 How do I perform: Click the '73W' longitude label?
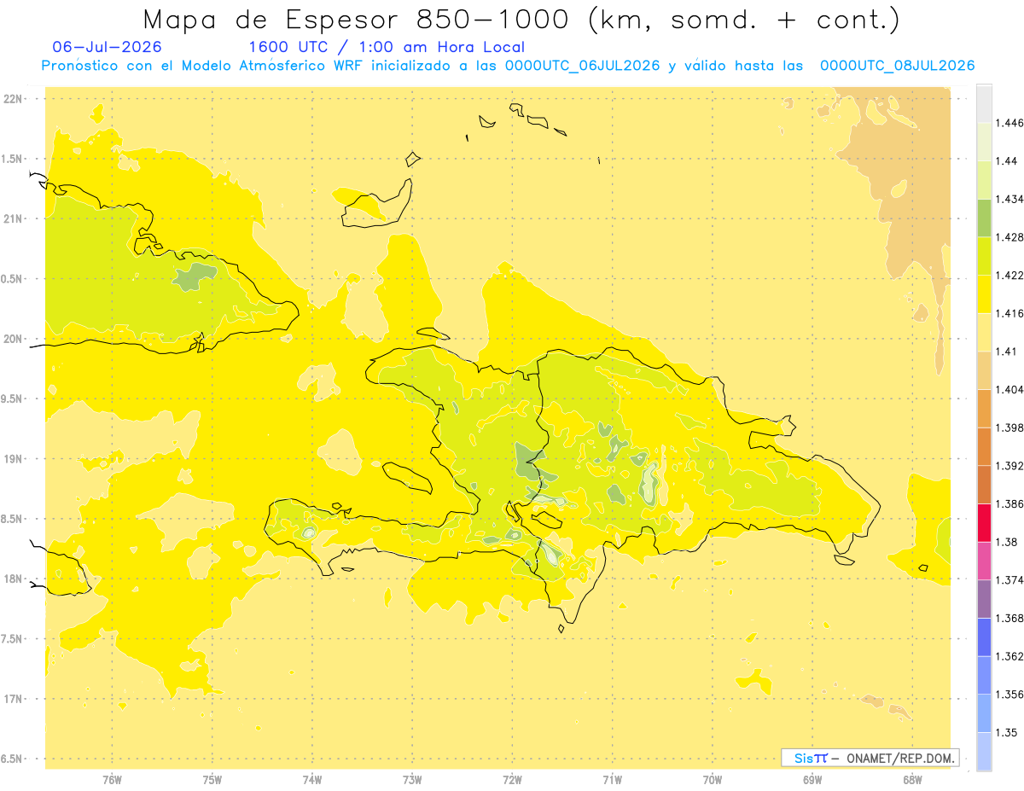click(412, 779)
